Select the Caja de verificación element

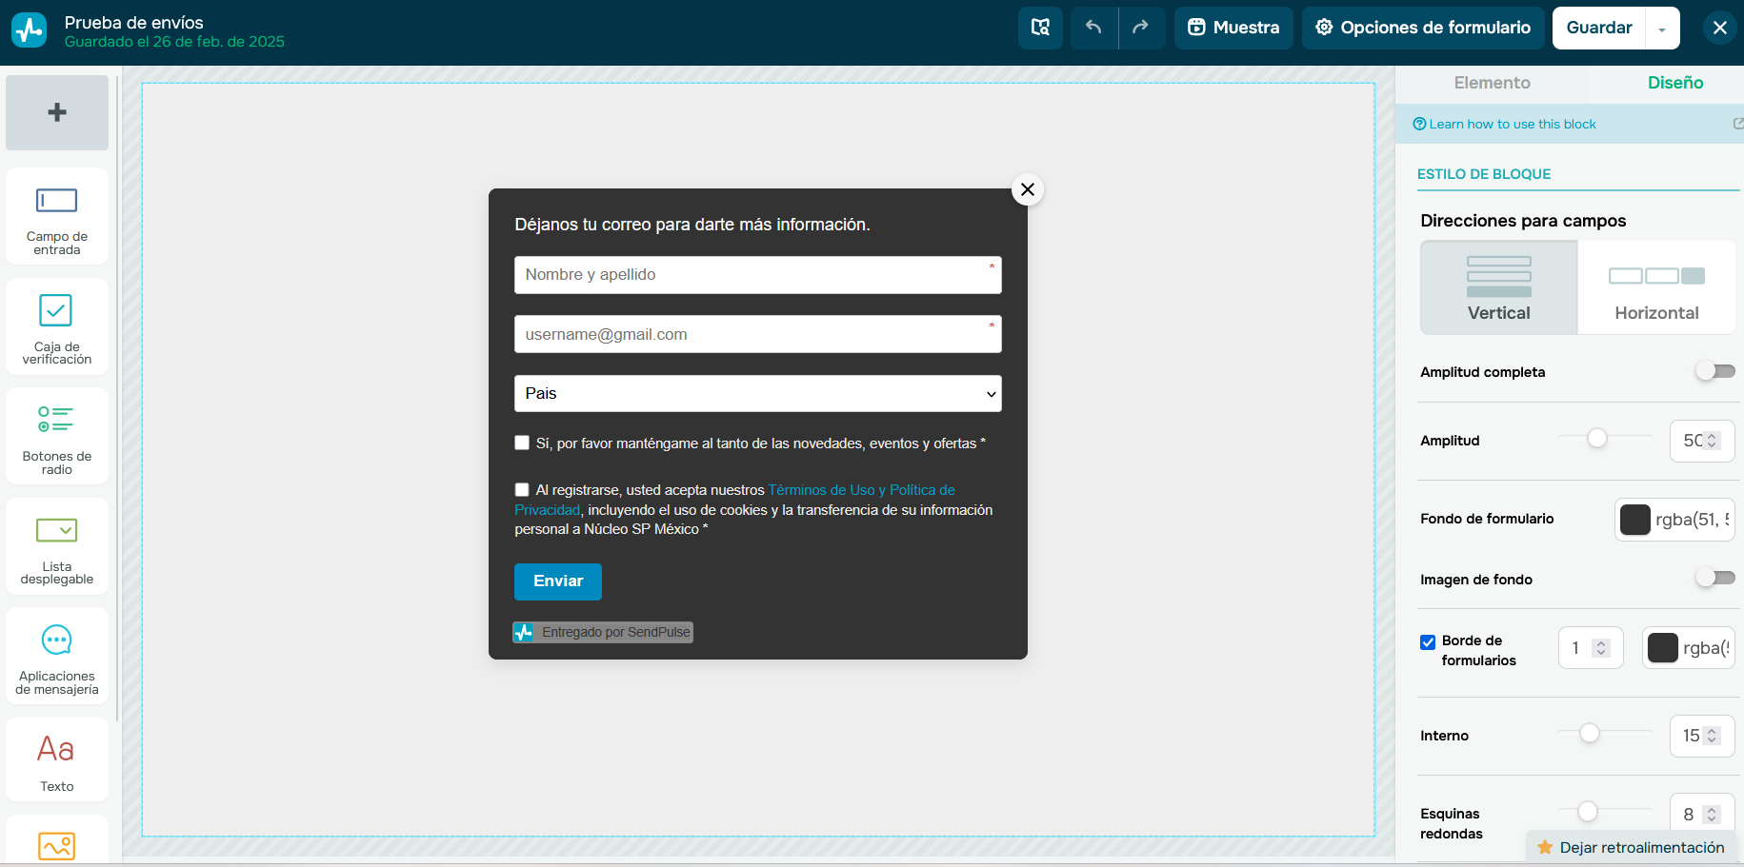(57, 326)
